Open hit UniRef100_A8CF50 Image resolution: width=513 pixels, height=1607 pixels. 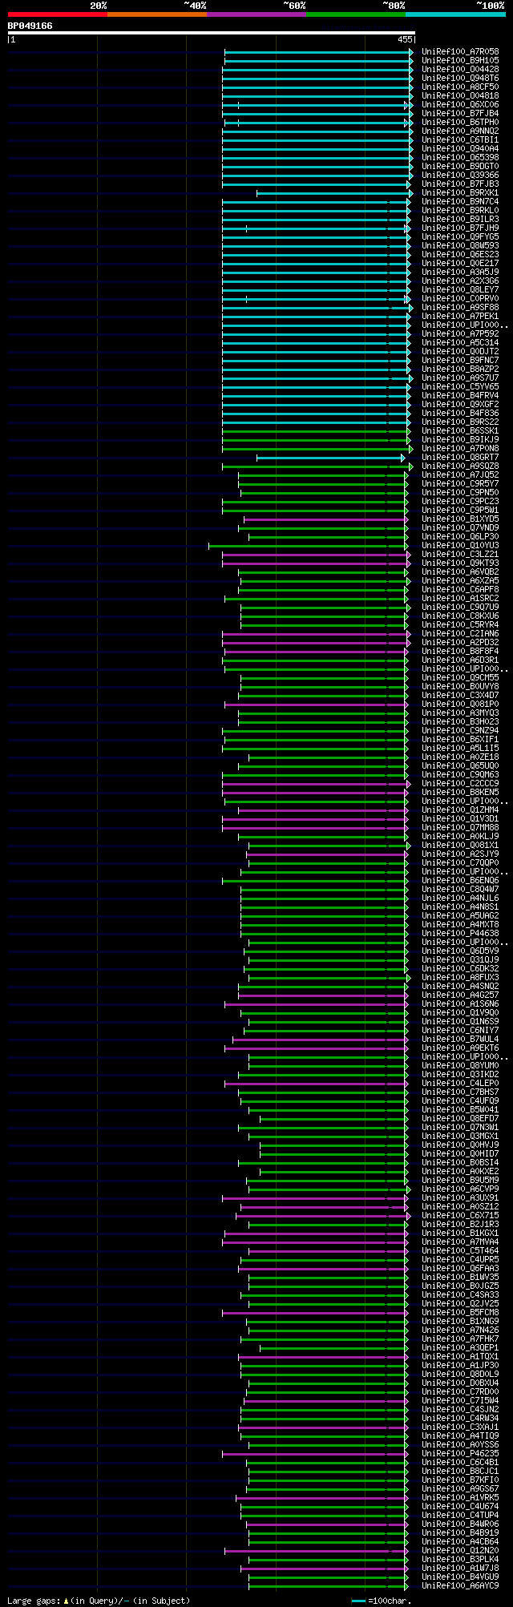coord(460,87)
